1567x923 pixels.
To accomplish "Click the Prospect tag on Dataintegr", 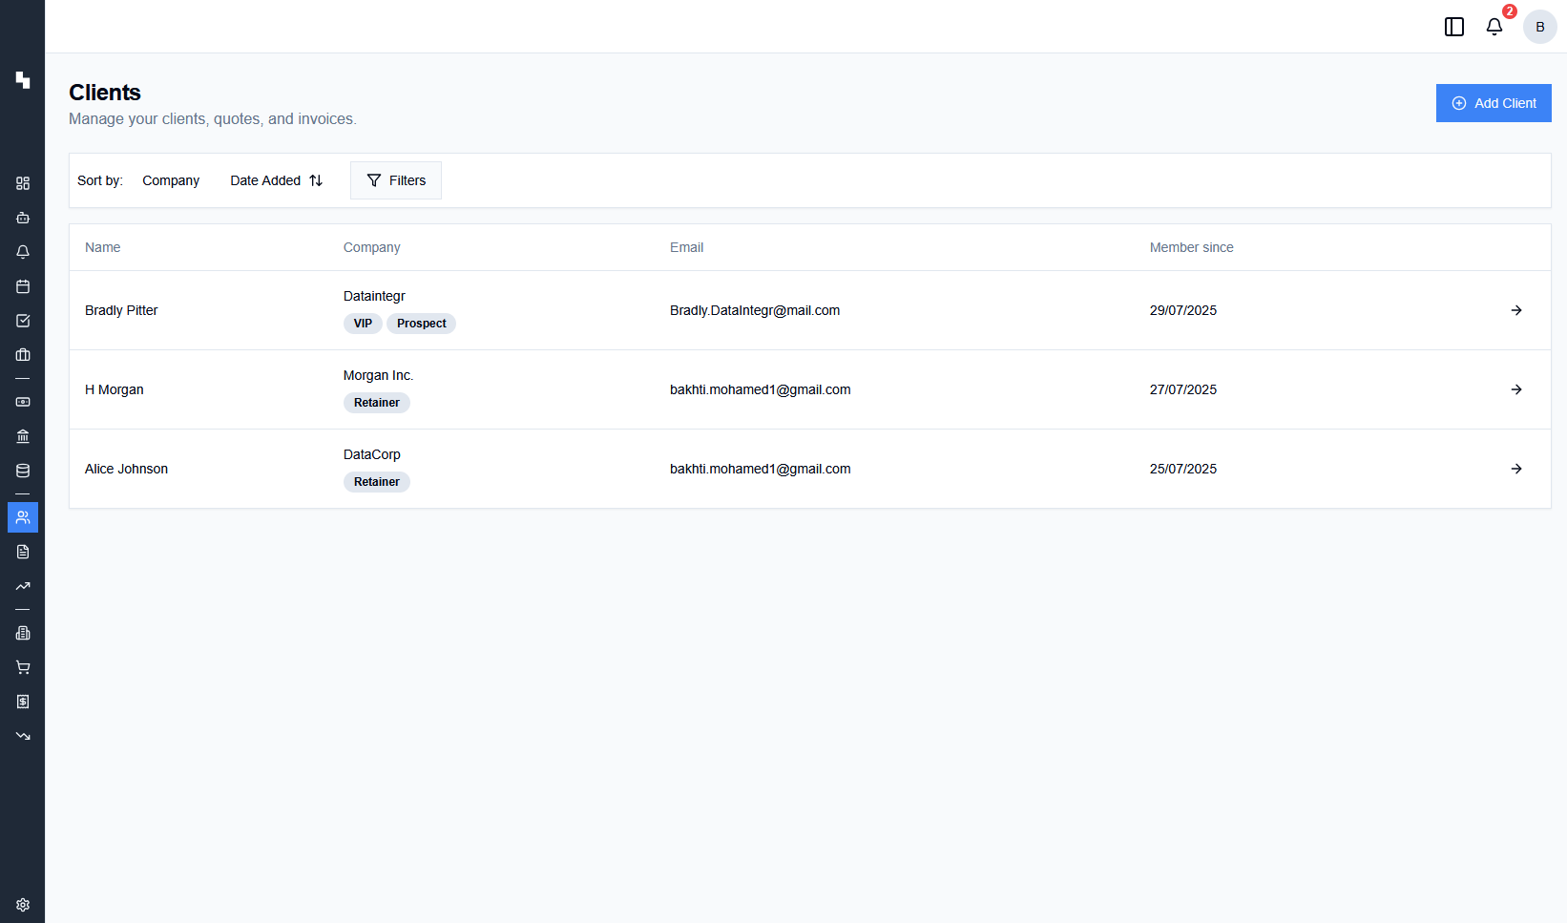I will tap(421, 324).
